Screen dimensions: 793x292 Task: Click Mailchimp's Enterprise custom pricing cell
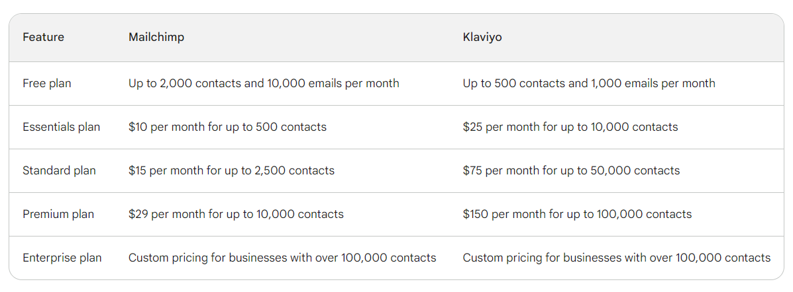pos(282,258)
